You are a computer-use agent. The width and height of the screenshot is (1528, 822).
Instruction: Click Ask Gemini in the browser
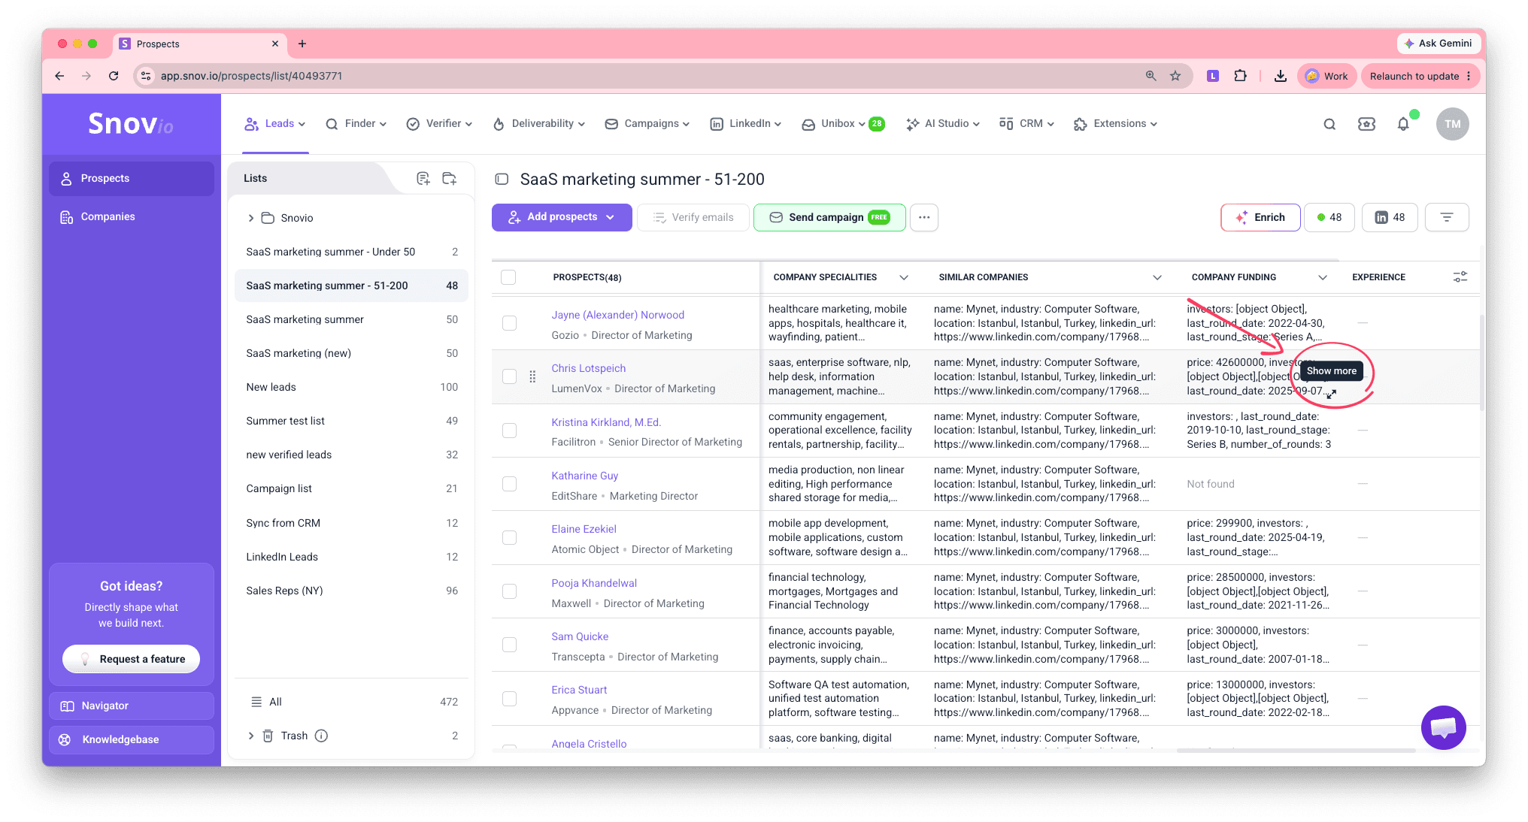(1438, 44)
